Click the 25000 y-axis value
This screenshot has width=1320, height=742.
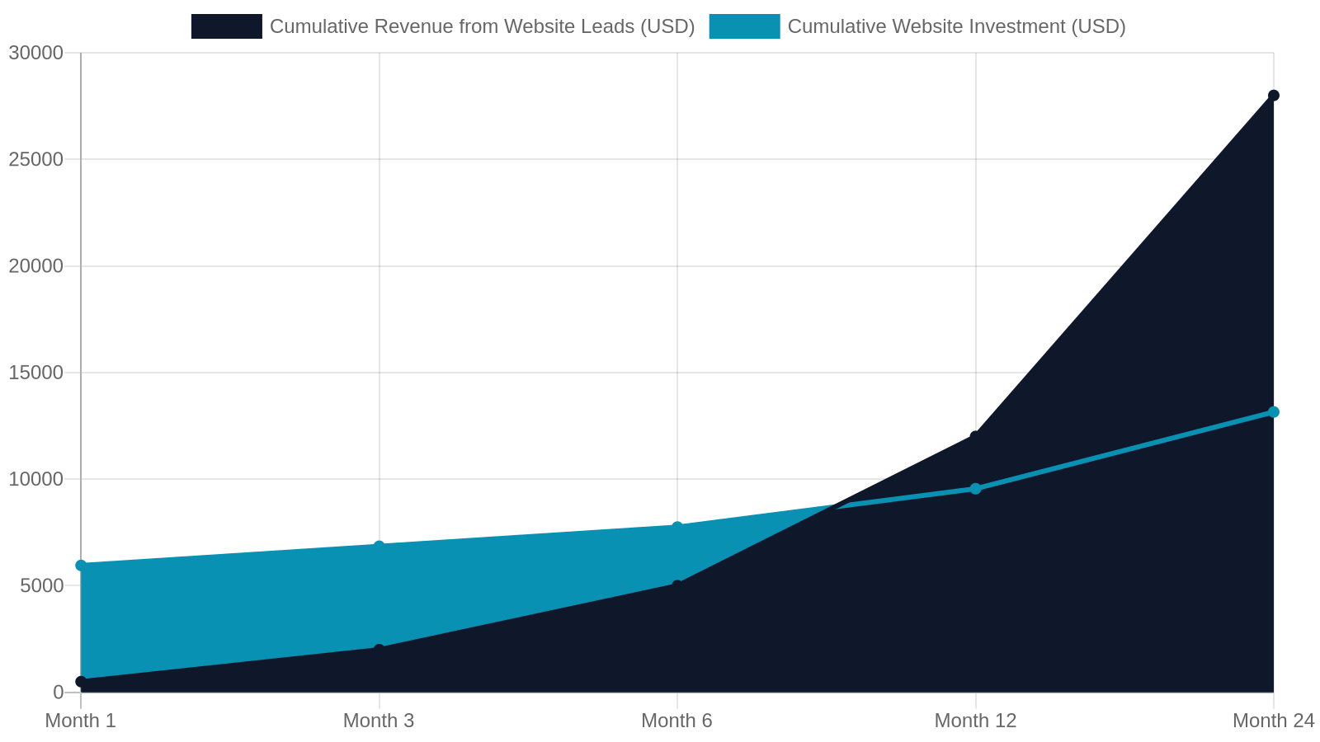click(35, 159)
